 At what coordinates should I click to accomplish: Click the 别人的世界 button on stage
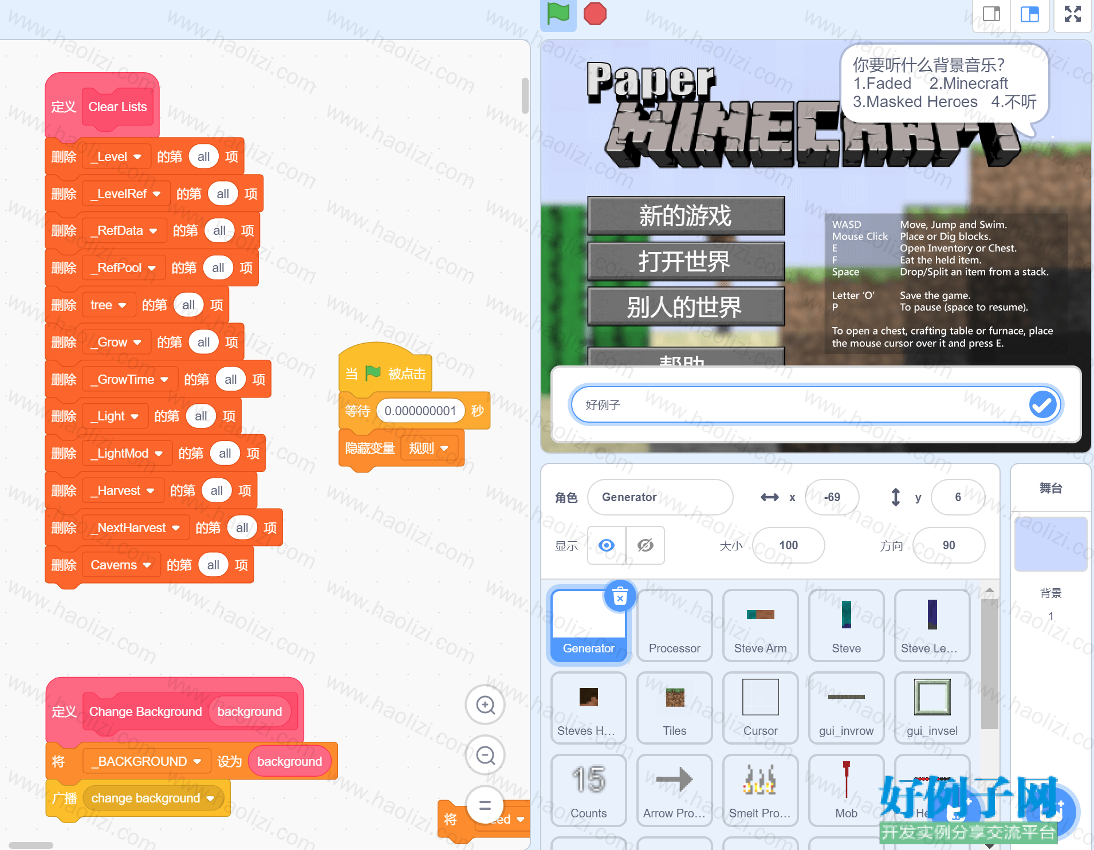click(x=686, y=308)
